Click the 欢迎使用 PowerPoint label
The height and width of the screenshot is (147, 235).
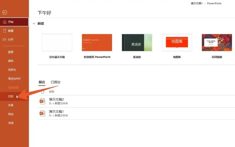coord(97,57)
